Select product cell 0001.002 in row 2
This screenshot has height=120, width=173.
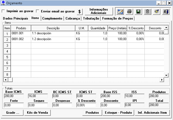tap(21, 39)
